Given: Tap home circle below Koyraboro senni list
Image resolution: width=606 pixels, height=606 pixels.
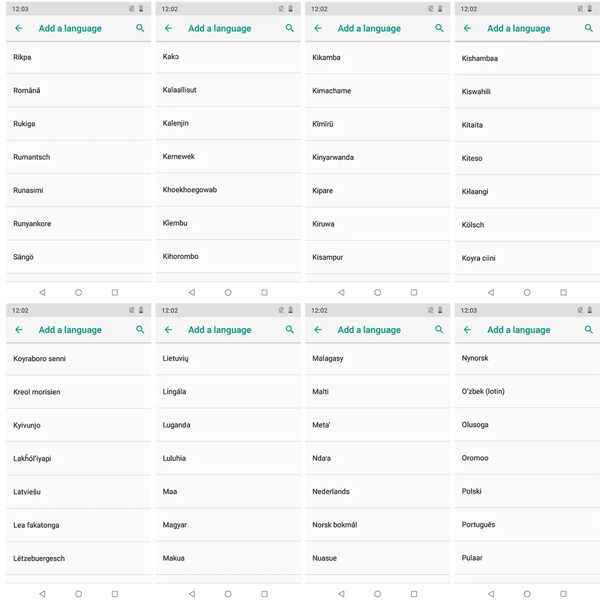Looking at the screenshot, I should 79,594.
